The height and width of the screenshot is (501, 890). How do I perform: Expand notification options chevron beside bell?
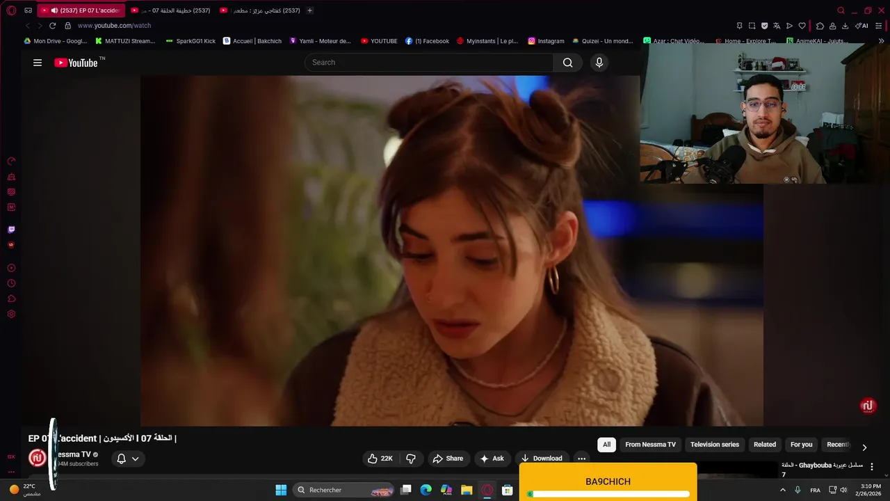tap(136, 459)
